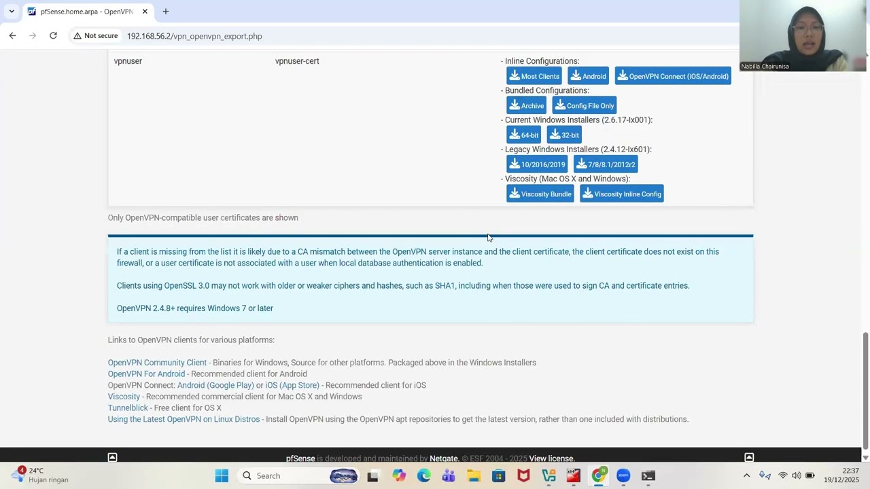Click Nabilla Chairunisa video thumbnail

coord(803,35)
